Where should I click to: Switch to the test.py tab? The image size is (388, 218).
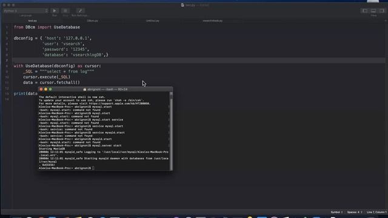click(32, 21)
